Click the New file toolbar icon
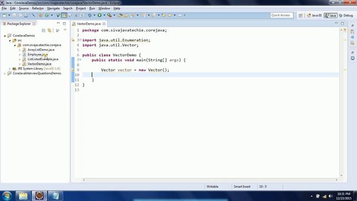 click(x=4, y=15)
